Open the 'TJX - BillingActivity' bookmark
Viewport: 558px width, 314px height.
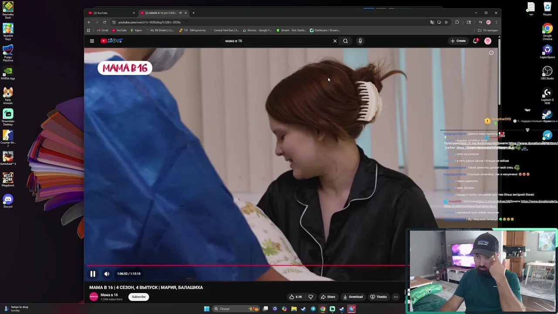(192, 31)
